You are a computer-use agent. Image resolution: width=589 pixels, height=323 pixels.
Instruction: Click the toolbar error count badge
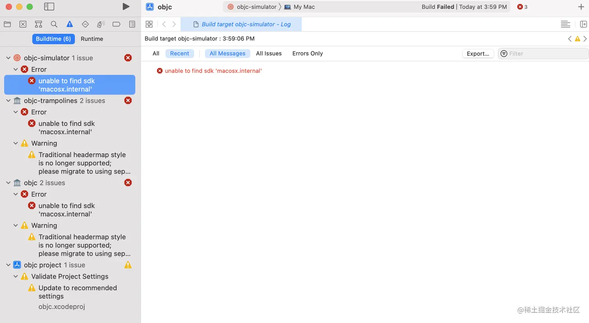(x=522, y=7)
